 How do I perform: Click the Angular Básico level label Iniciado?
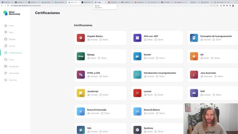[x=94, y=40]
